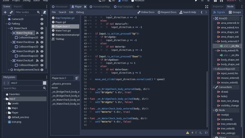Open signals icon on WaterCheckRight node
The height and width of the screenshot is (138, 245).
38,51
